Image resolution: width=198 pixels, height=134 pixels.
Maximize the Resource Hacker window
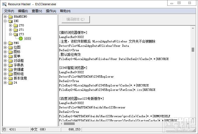tap(179, 3)
